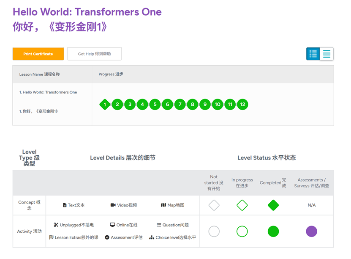Screen dimensions: 351x259
Task: Open level 7 progress bubble
Action: pos(180,104)
